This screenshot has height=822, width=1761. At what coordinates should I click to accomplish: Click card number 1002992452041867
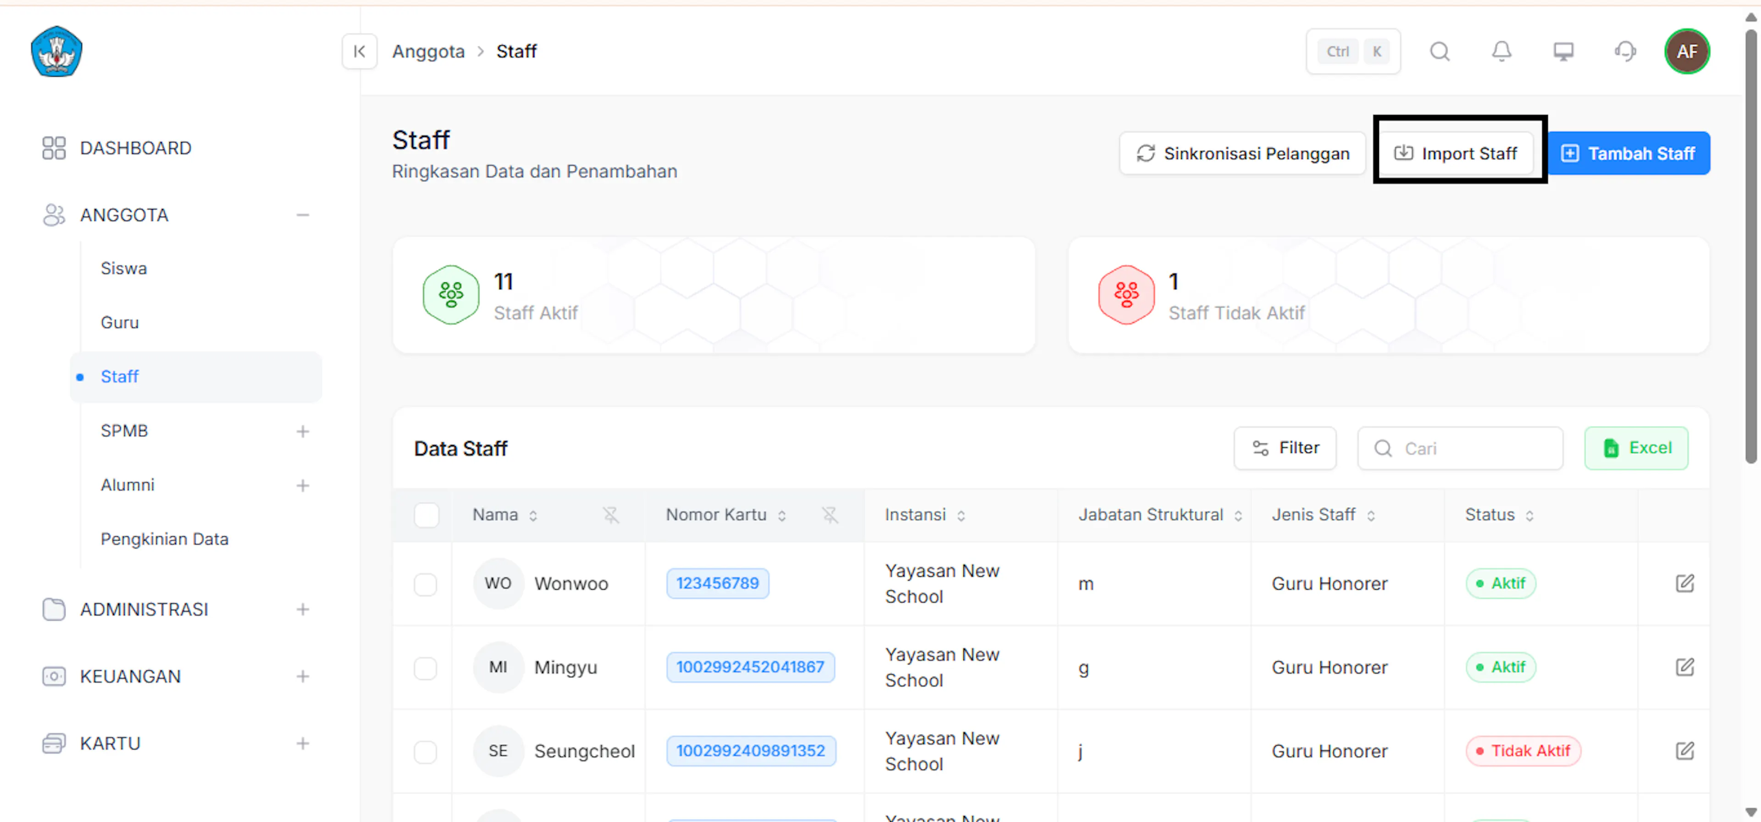tap(750, 668)
